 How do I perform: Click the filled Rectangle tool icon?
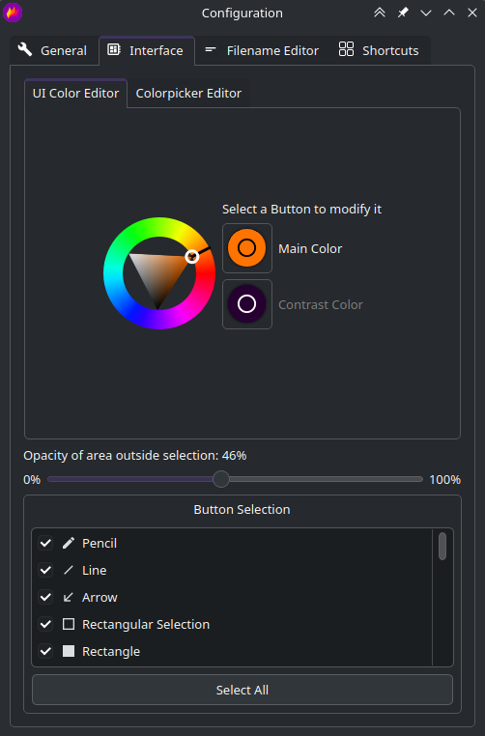click(69, 652)
